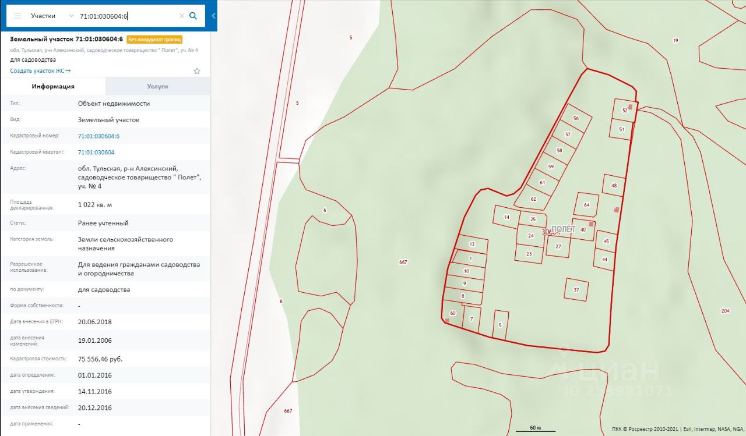Select the date 14.11.2016
This screenshot has height=436, width=746.
[x=94, y=391]
